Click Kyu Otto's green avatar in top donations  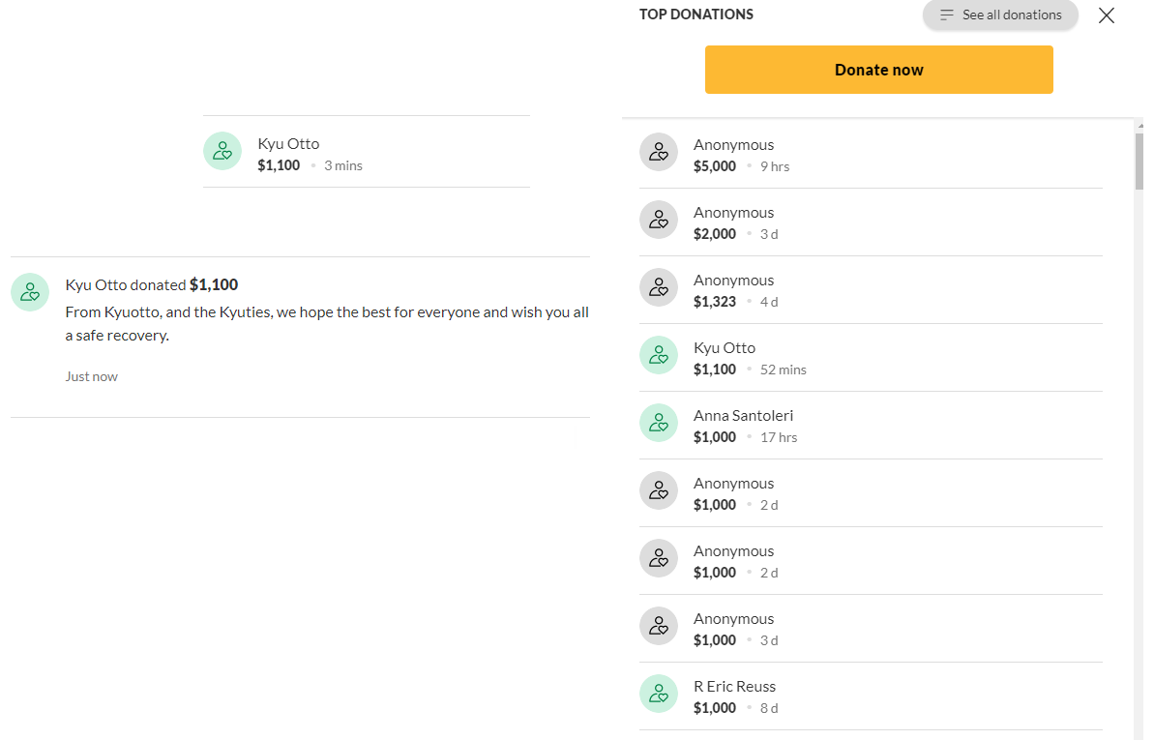(x=658, y=356)
